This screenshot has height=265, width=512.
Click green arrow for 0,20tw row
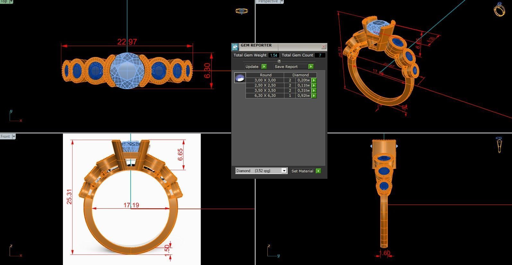tap(314, 80)
